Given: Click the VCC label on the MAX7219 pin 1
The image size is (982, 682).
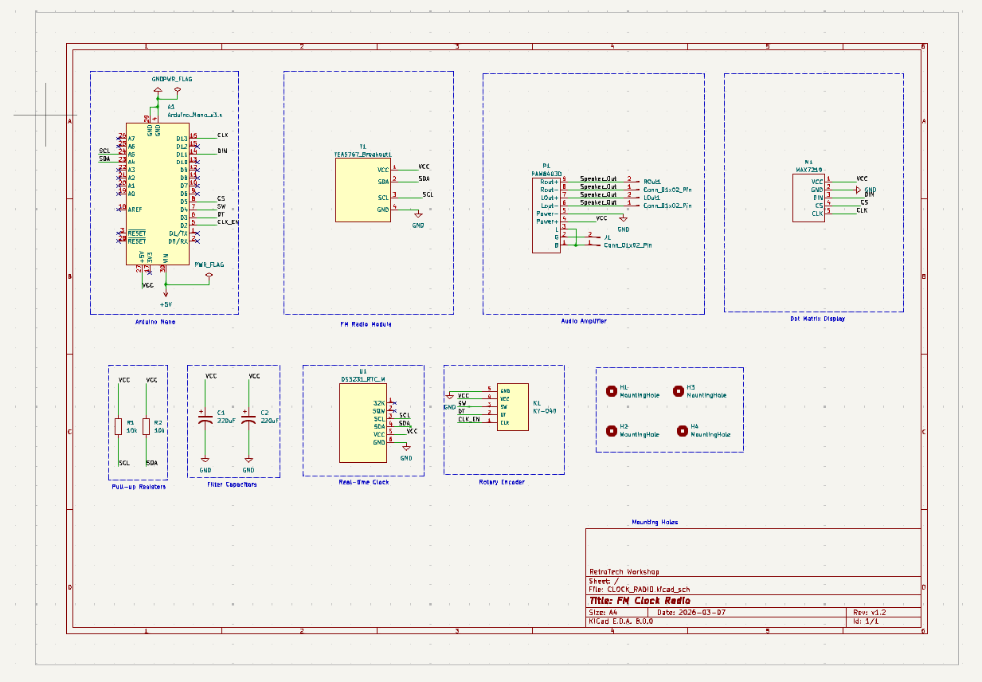Looking at the screenshot, I should point(862,178).
